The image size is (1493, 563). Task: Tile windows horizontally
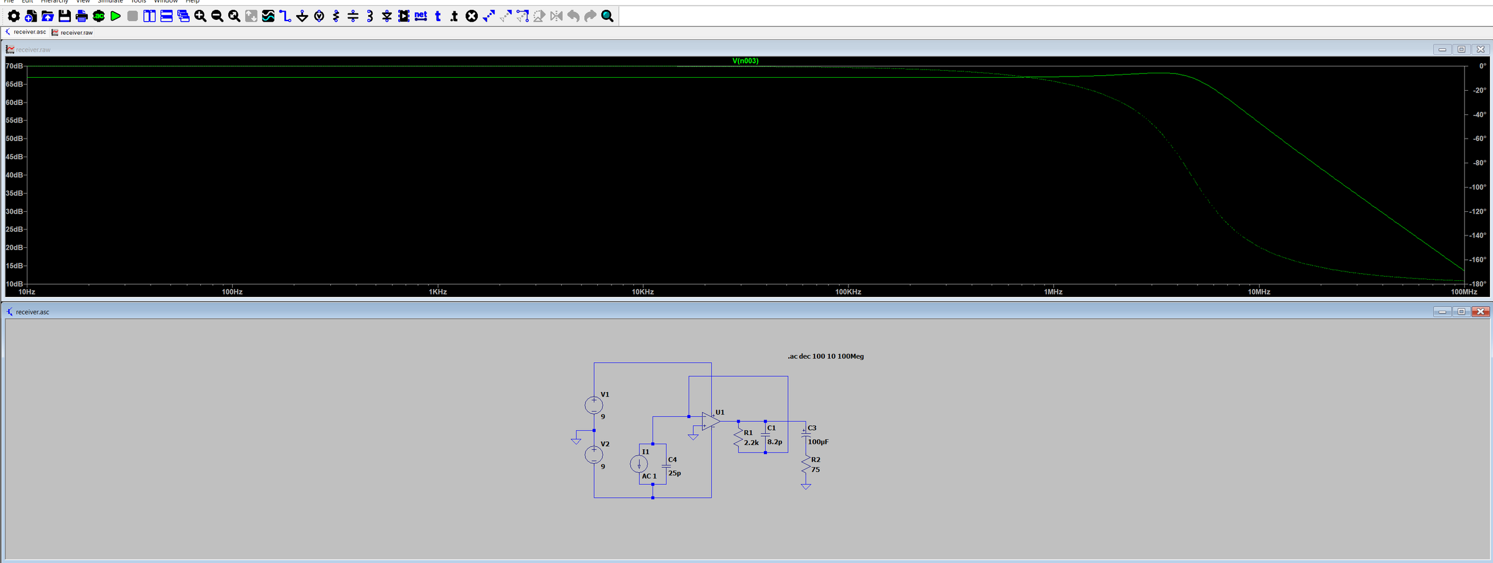pyautogui.click(x=166, y=16)
